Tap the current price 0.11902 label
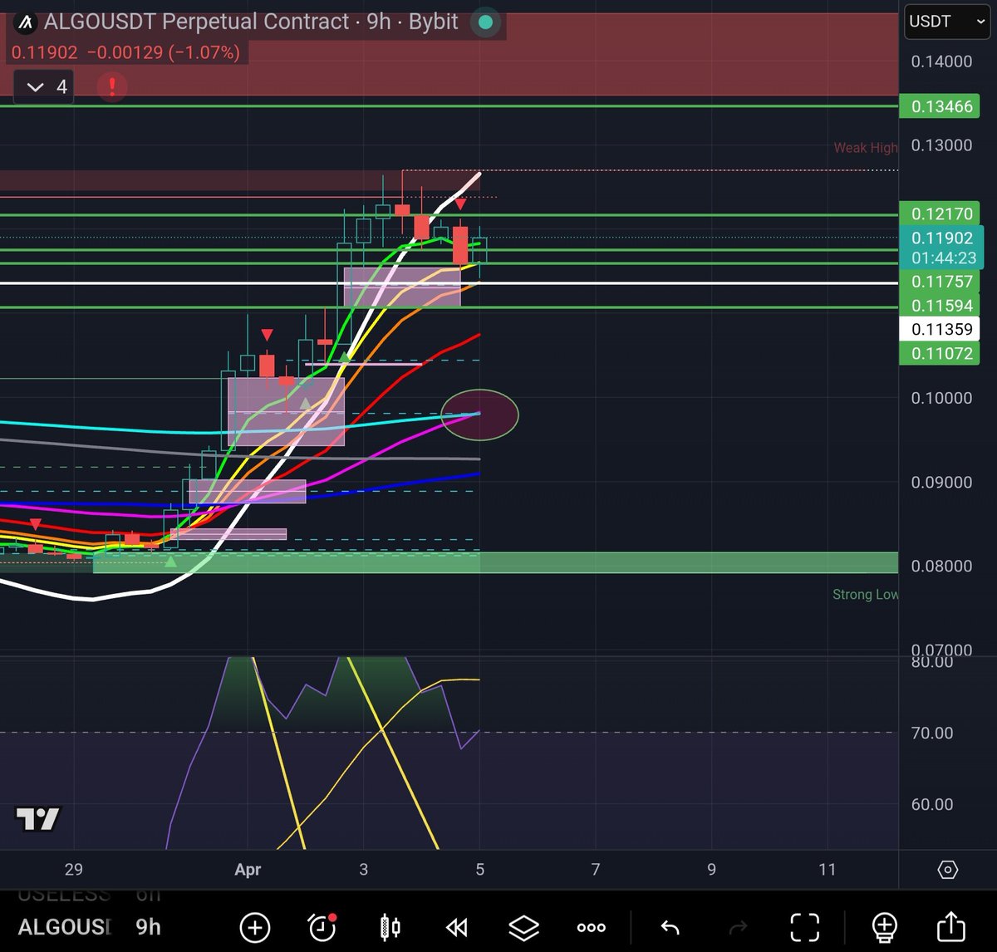Image resolution: width=997 pixels, height=952 pixels. (941, 248)
